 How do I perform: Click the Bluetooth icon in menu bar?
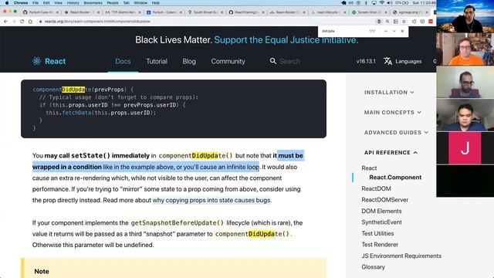366,3
